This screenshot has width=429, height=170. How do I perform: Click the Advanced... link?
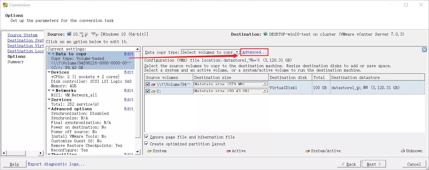coord(254,52)
